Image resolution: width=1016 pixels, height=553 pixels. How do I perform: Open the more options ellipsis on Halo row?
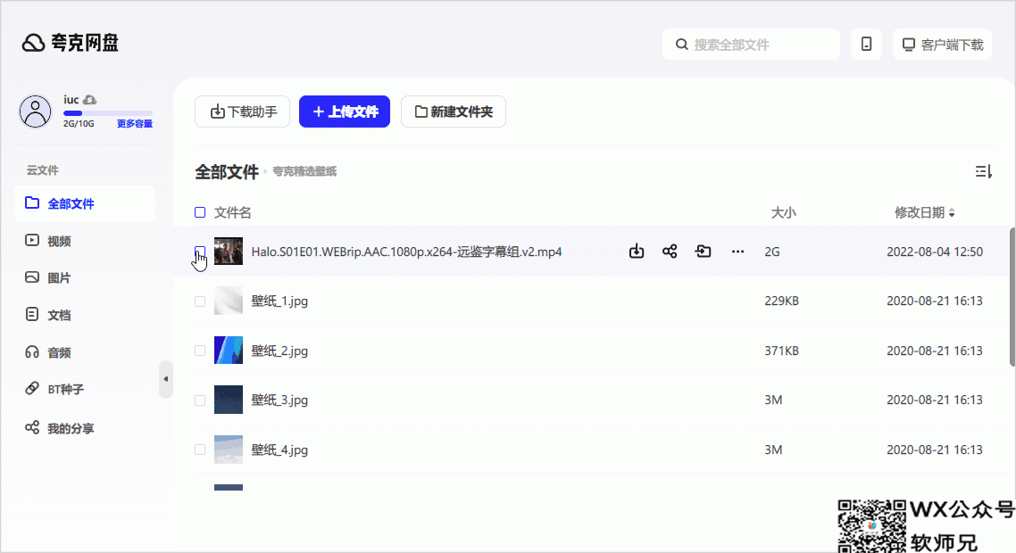point(737,252)
